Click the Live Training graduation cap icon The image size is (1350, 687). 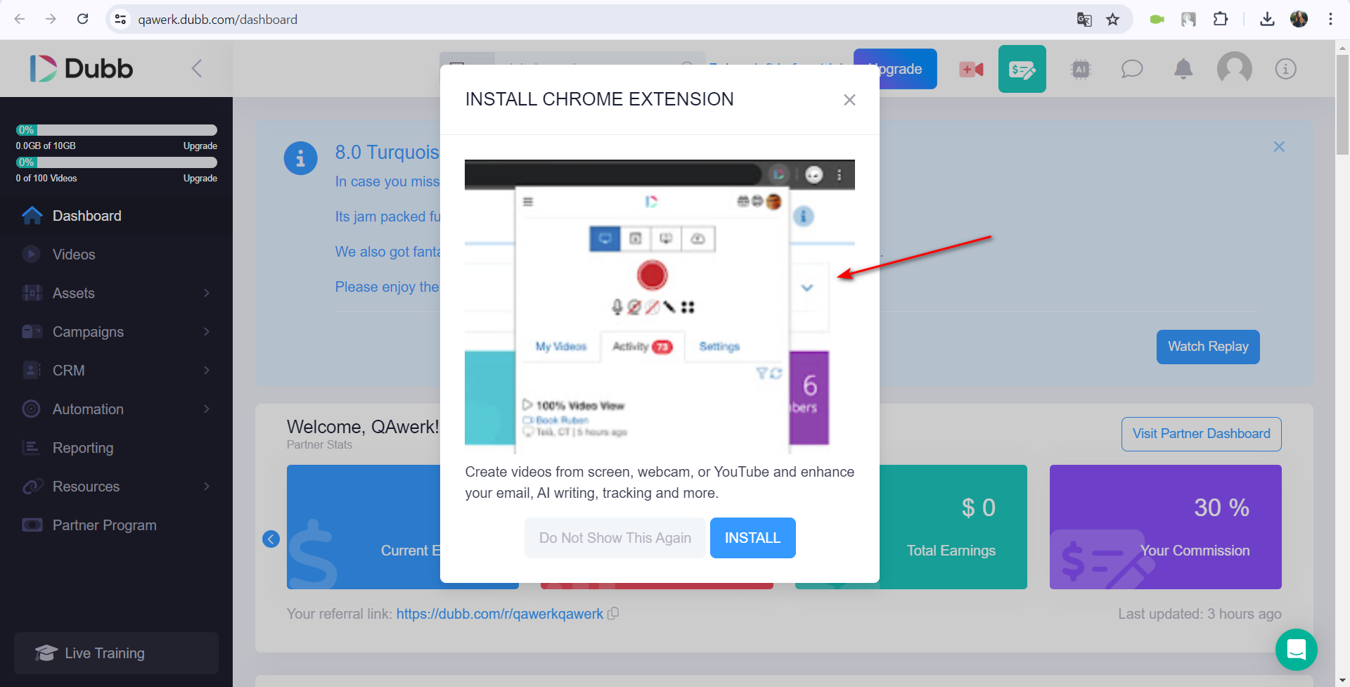pos(46,653)
